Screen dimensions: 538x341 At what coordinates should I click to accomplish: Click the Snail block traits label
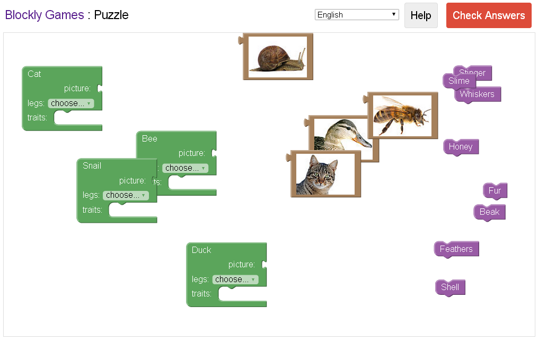tap(92, 210)
